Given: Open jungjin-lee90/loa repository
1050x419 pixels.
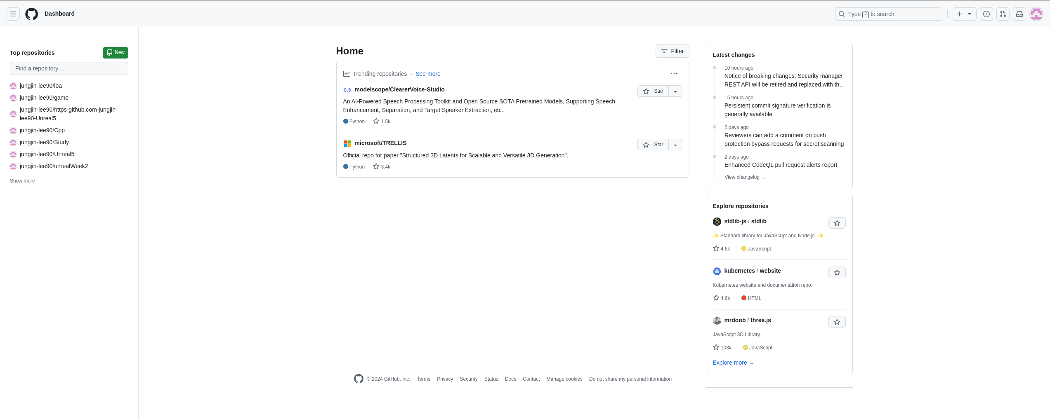Looking at the screenshot, I should pyautogui.click(x=41, y=86).
